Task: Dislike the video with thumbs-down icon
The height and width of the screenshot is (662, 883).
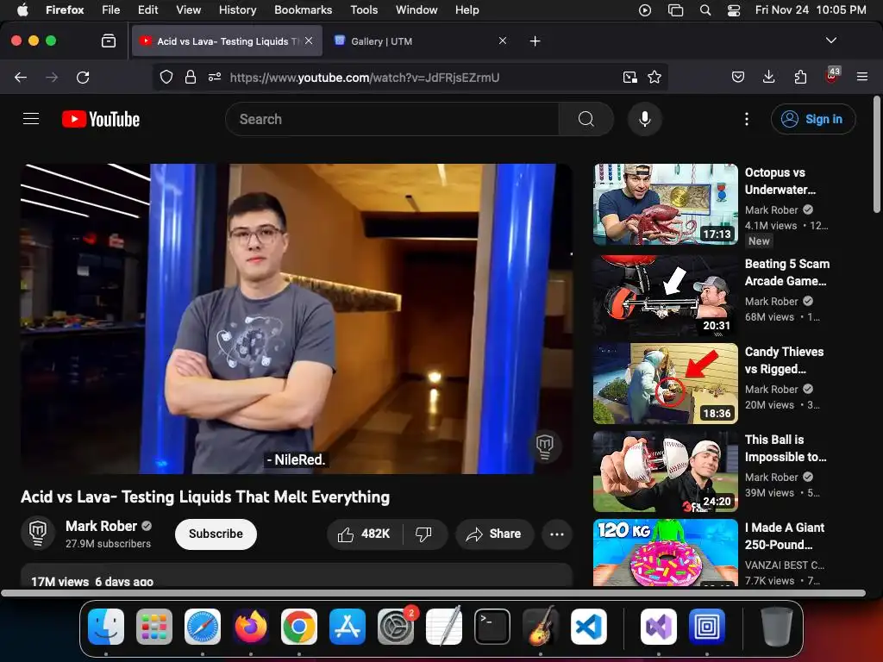Action: click(424, 534)
